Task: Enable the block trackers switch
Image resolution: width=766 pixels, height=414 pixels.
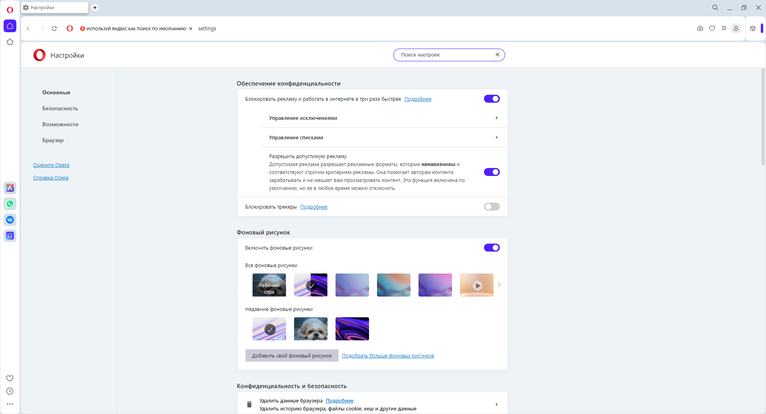Action: [x=492, y=207]
